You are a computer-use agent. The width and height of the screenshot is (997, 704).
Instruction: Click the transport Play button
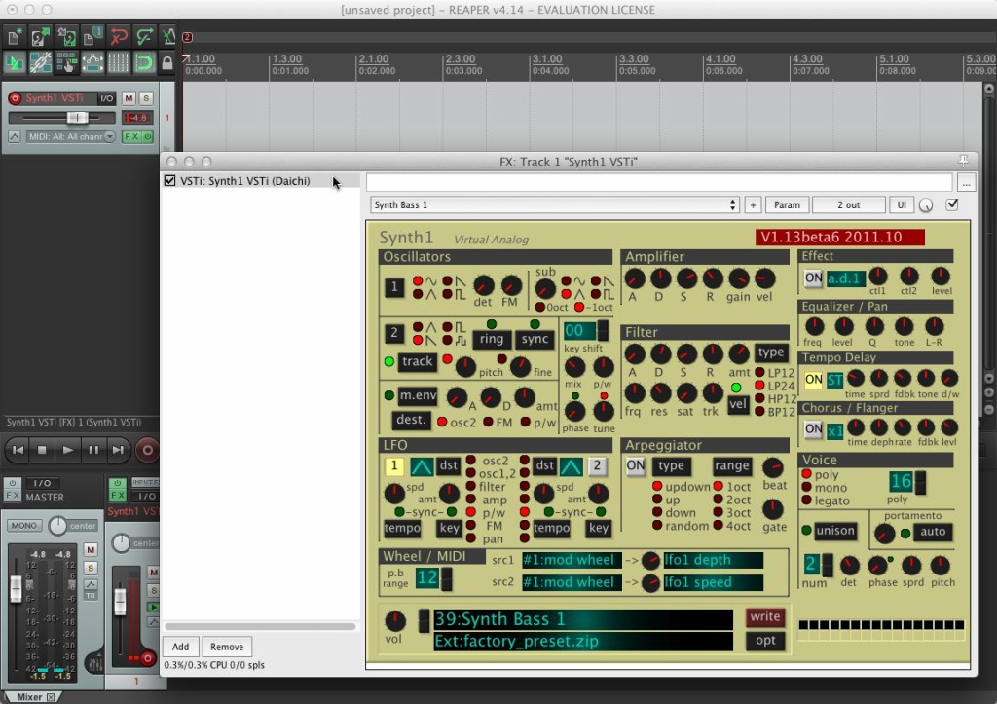pos(67,450)
